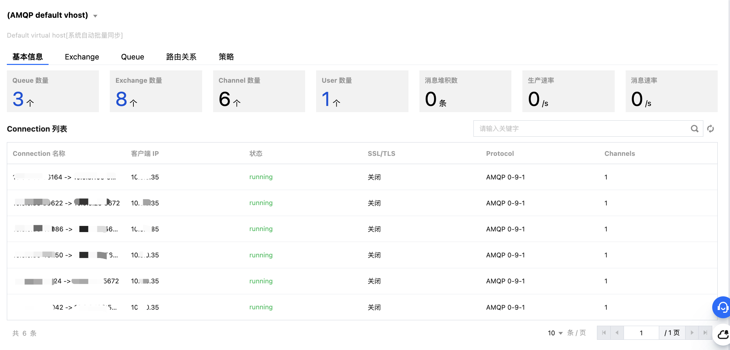
Task: Switch to the Exchange tab
Action: 82,57
